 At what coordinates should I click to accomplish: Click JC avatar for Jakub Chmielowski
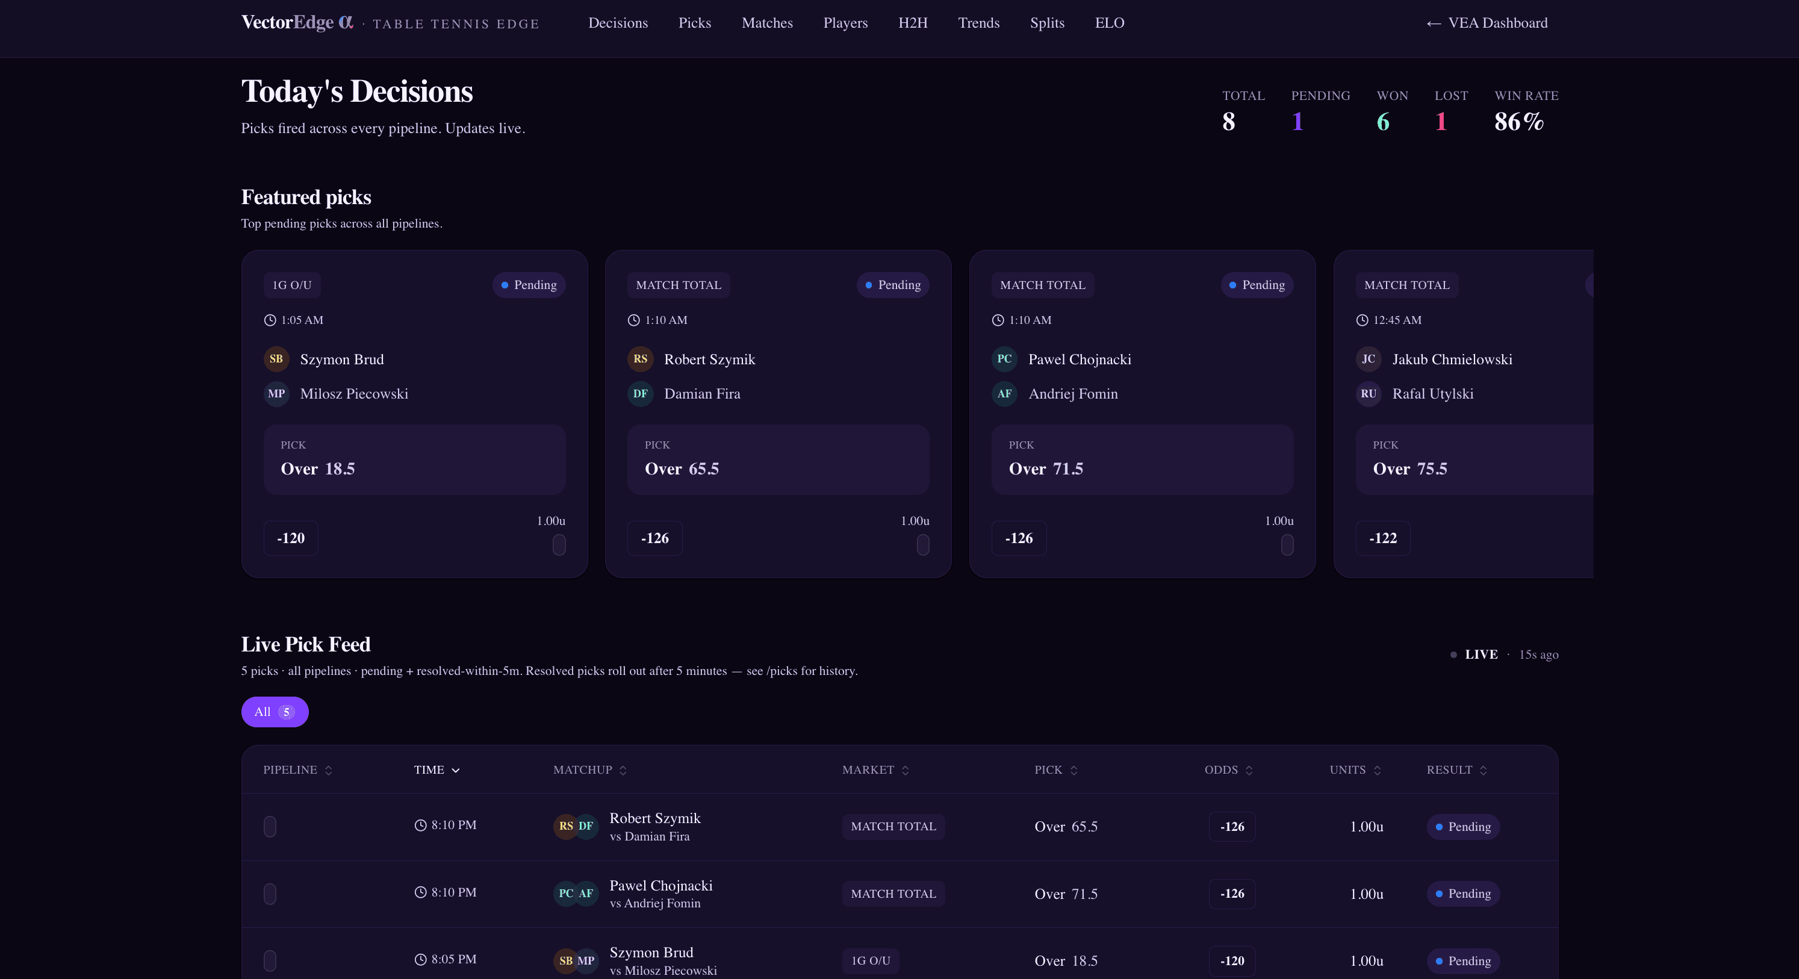(x=1368, y=359)
